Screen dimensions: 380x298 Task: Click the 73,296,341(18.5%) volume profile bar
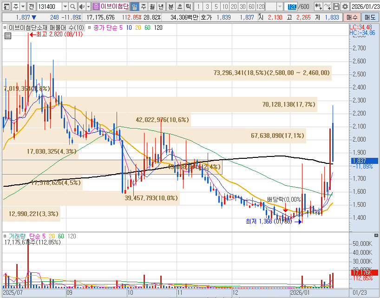point(167,73)
